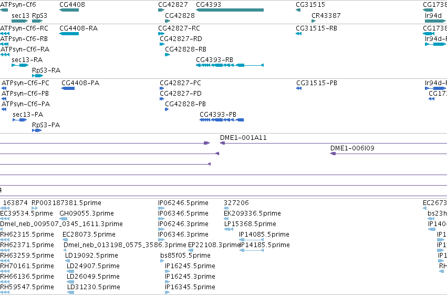Select the IP16245.5prime EST
The image size is (447, 295).
click(168, 272)
